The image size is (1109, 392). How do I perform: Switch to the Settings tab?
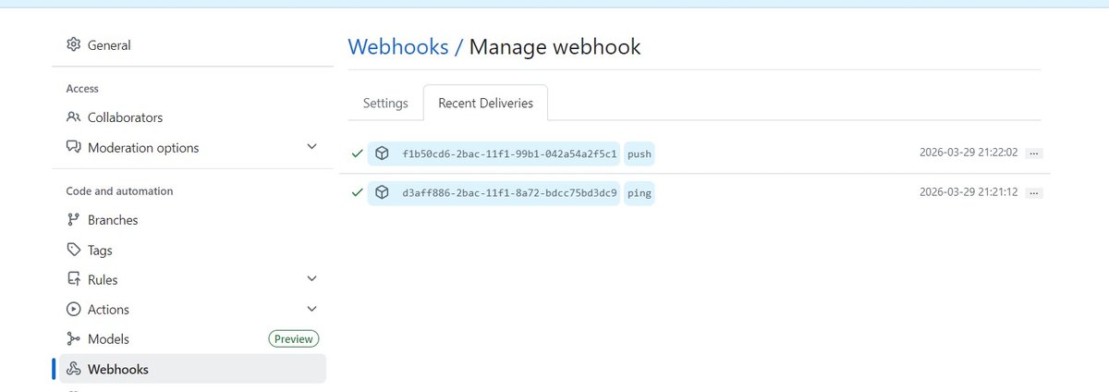point(385,104)
